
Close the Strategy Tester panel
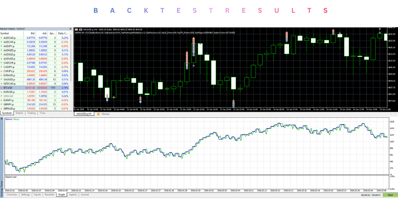tap(2, 119)
